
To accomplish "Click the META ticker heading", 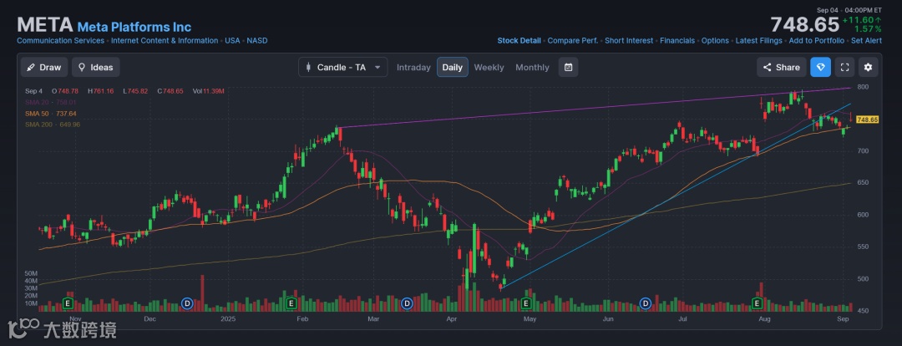I will point(44,25).
